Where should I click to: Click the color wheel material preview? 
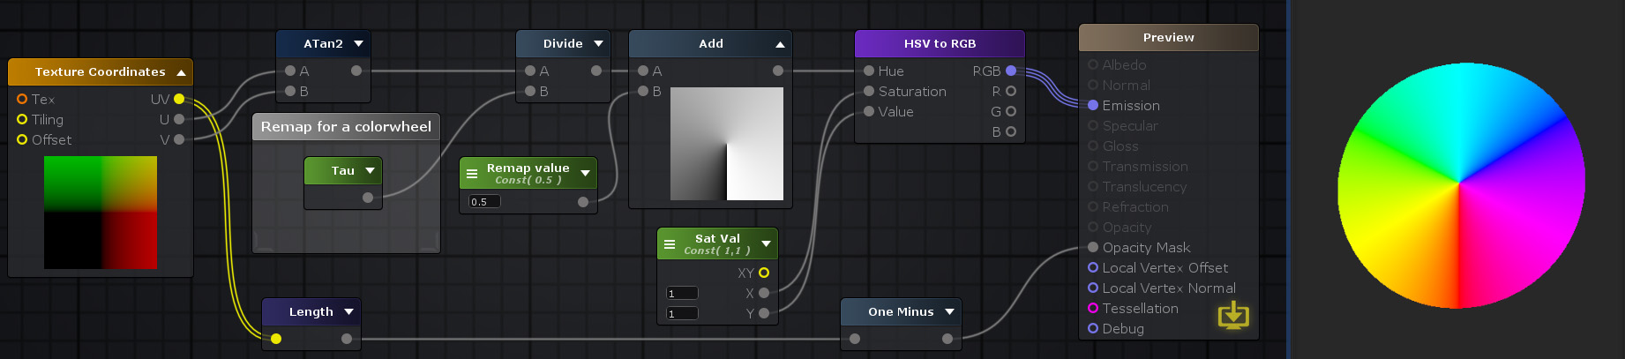pyautogui.click(x=1461, y=184)
